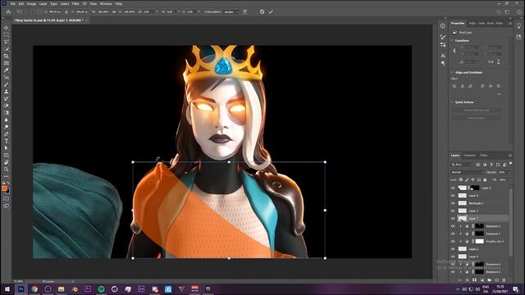Collapse the Quick Actions section
This screenshot has height=295, width=525.
[x=452, y=102]
